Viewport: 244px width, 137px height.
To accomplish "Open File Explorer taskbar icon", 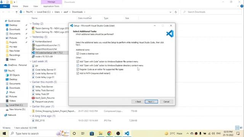I will 101,134.
